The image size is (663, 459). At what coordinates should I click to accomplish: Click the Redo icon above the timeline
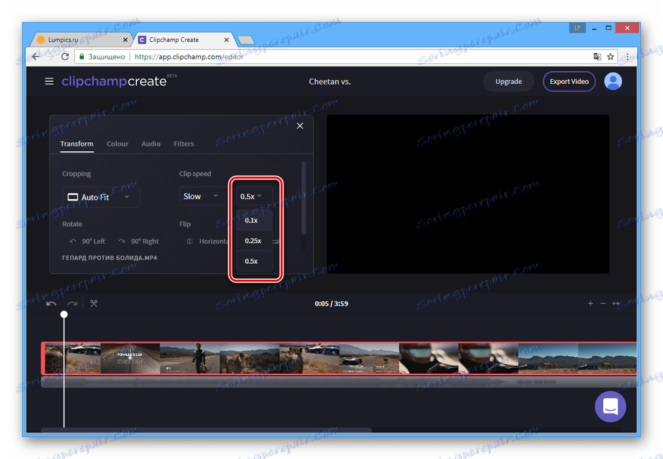(x=72, y=303)
